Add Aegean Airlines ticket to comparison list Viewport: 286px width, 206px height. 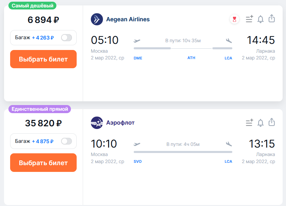pos(249,19)
